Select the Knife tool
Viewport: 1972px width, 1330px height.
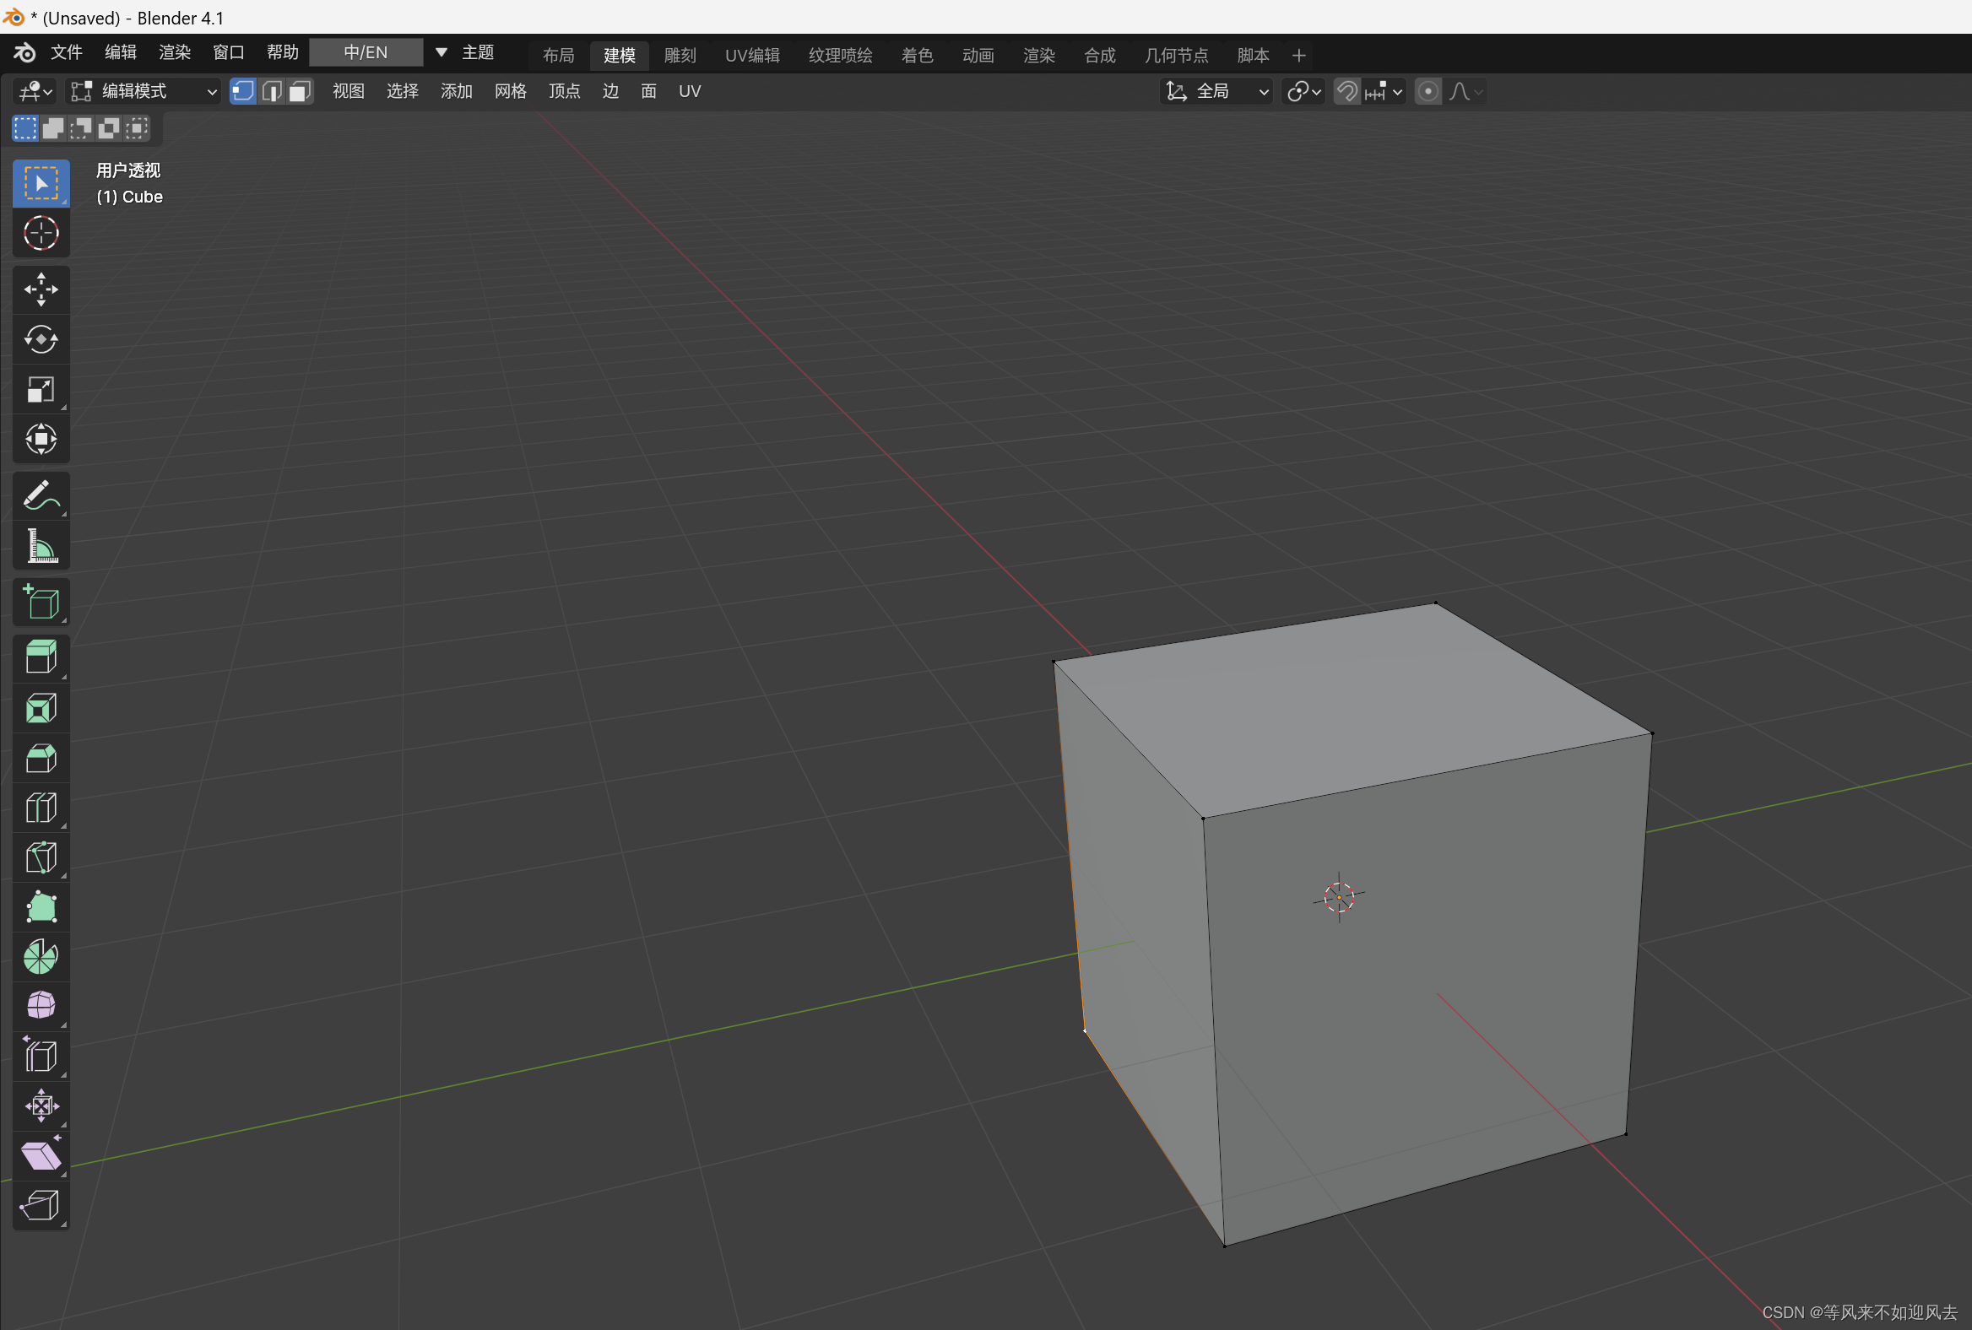[41, 857]
